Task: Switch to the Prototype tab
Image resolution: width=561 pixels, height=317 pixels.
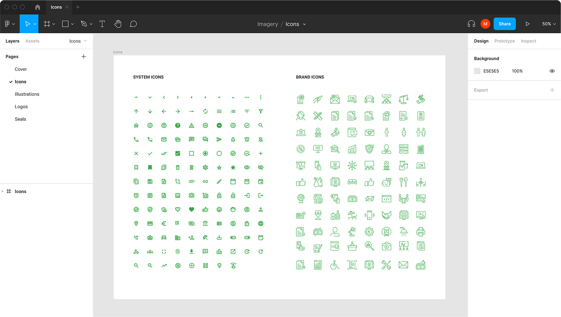Action: [504, 41]
